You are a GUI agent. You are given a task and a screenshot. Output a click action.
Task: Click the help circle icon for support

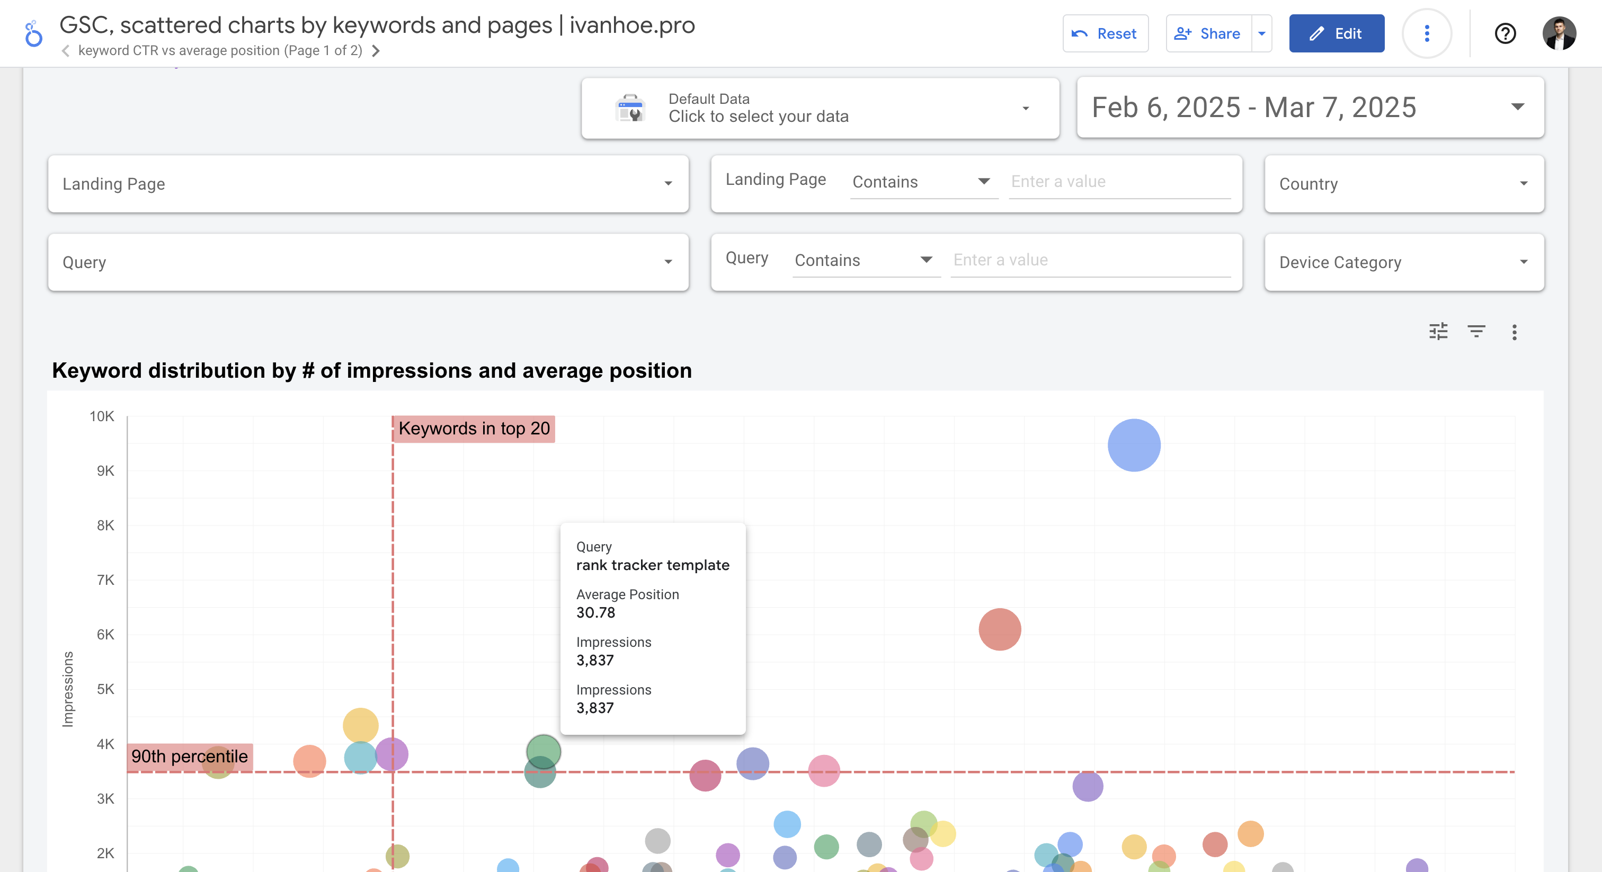coord(1503,32)
